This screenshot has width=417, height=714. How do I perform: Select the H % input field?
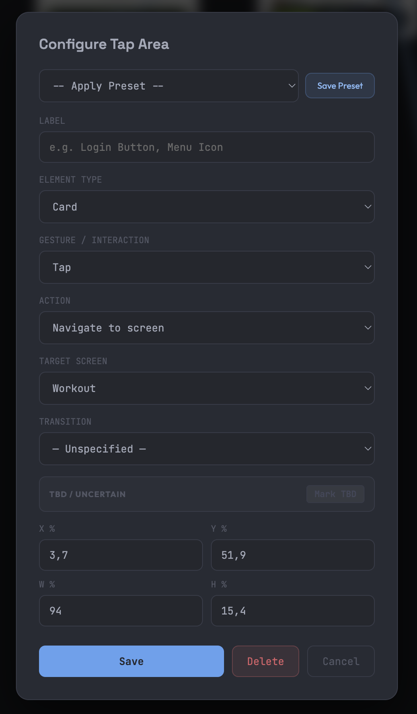[292, 611]
